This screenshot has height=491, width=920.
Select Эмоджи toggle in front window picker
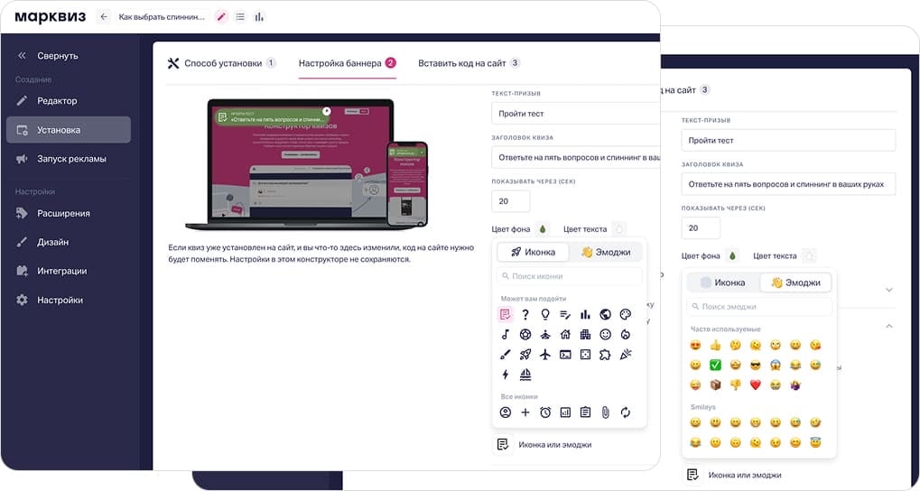[x=606, y=252]
